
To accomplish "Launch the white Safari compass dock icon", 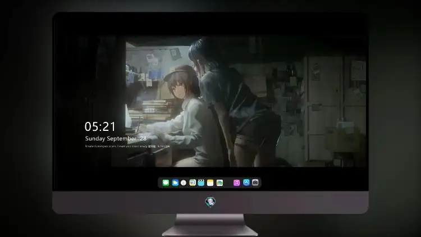I will pos(184,183).
